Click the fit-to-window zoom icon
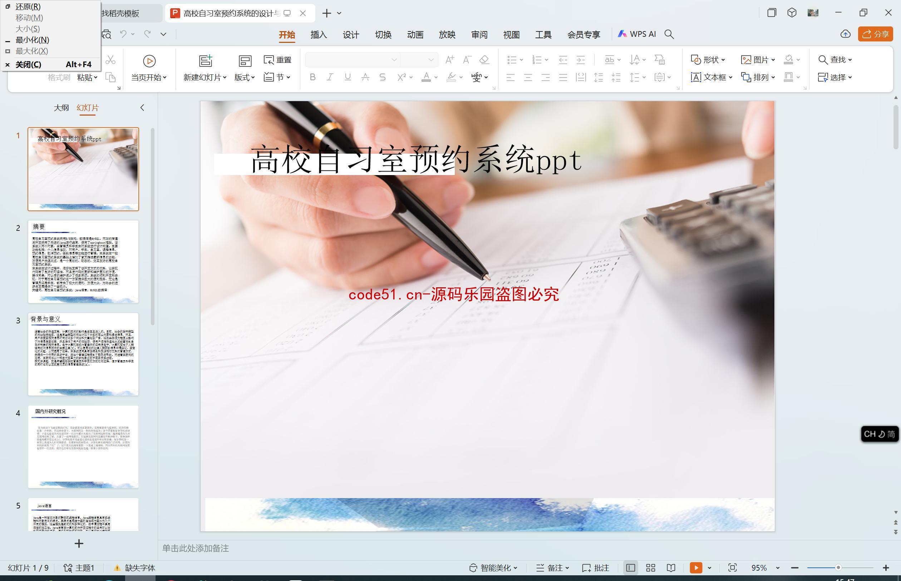Image resolution: width=901 pixels, height=581 pixels. click(732, 568)
